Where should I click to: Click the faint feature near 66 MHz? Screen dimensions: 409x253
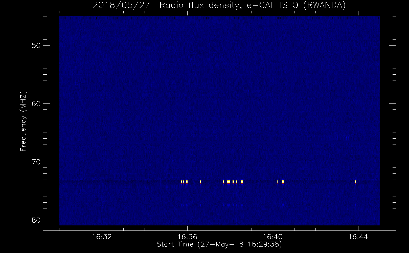tap(348, 138)
